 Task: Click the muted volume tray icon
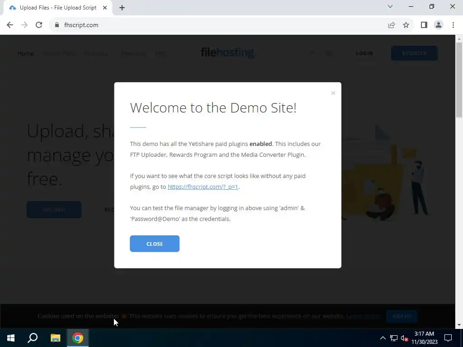click(404, 338)
